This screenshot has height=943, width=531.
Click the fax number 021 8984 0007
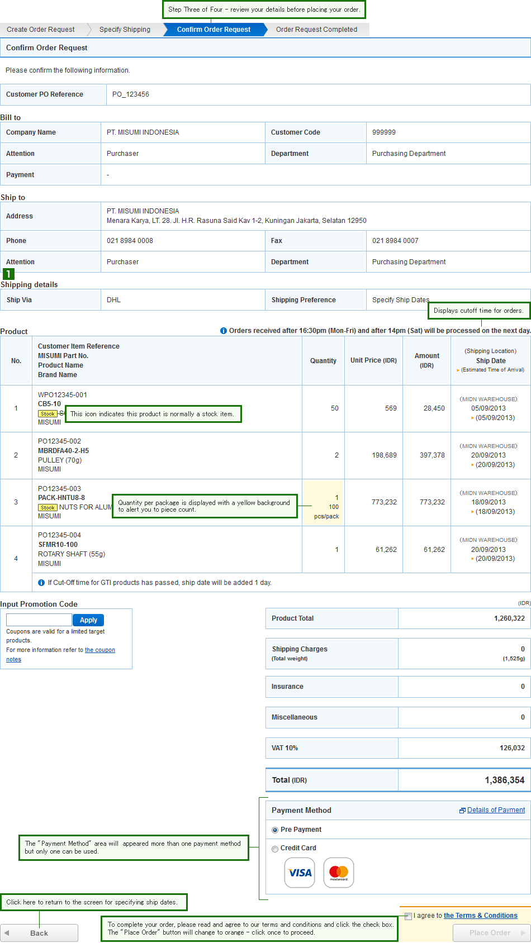point(395,241)
